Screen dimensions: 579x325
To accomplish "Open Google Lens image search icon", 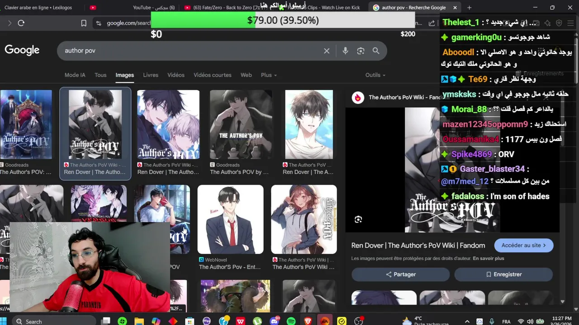I will click(361, 51).
